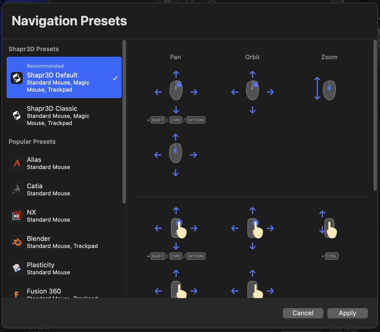Choose the Blender Standard Mouse, Trackpad preset

tap(64, 242)
